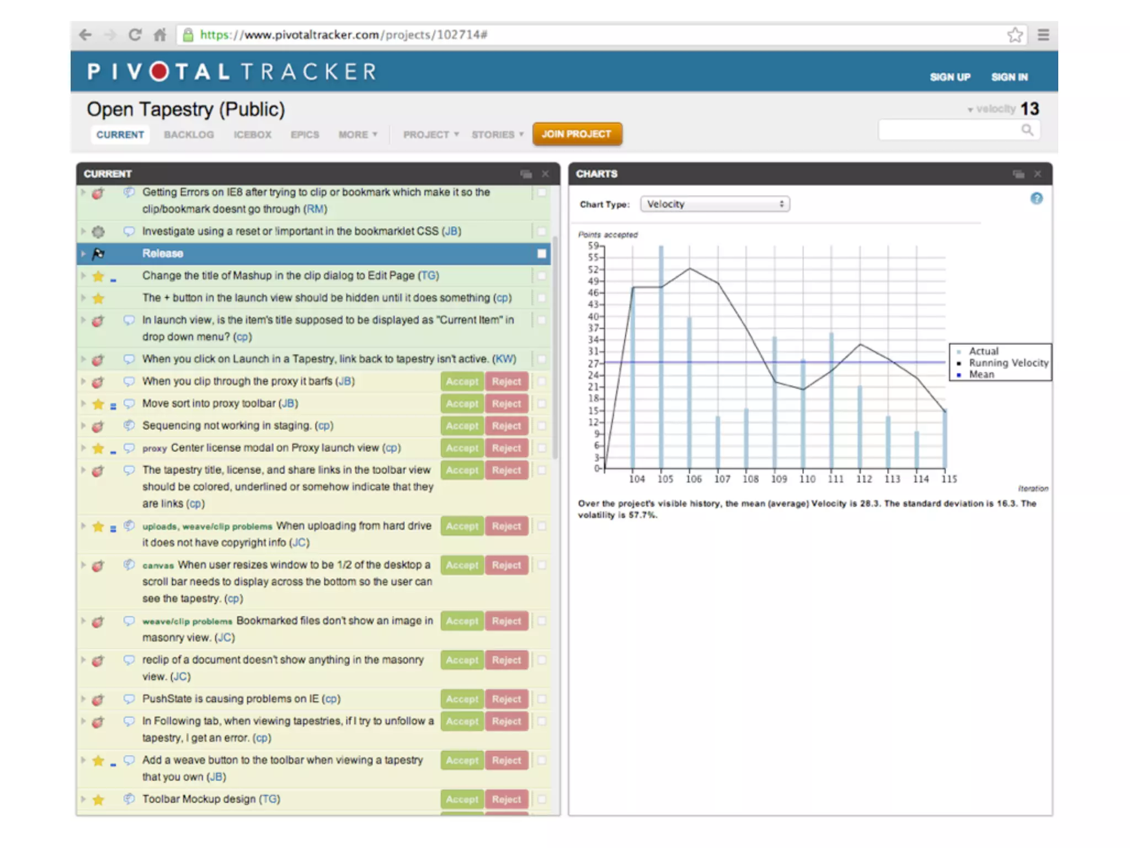The image size is (1130, 848).
Task: Open the browser hamburger menu
Action: (1043, 35)
